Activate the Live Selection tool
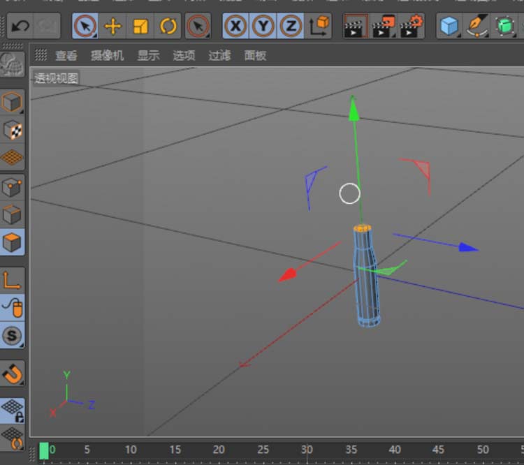Viewport: 524px width, 465px height. tap(85, 27)
